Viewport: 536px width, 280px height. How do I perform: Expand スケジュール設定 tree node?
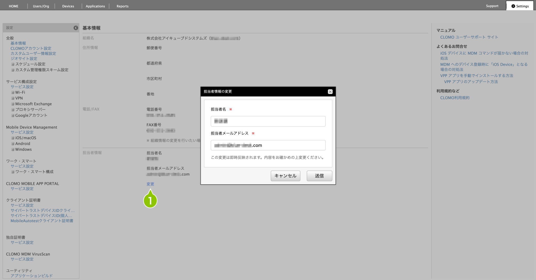tap(13, 64)
